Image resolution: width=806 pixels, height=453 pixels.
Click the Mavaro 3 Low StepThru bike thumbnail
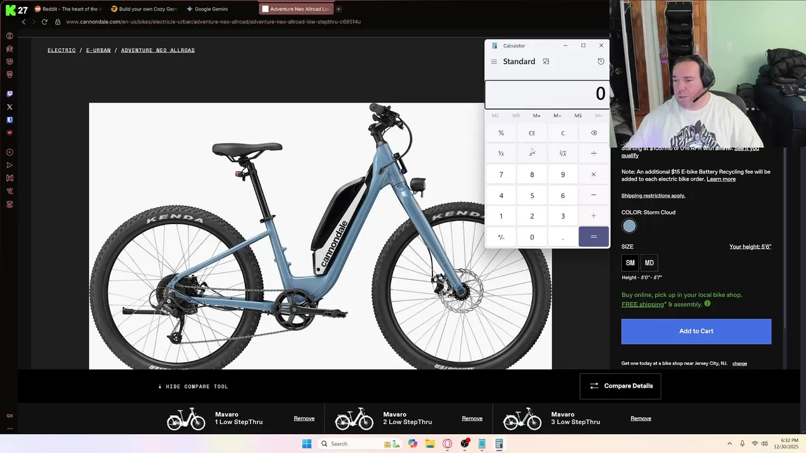522,418
